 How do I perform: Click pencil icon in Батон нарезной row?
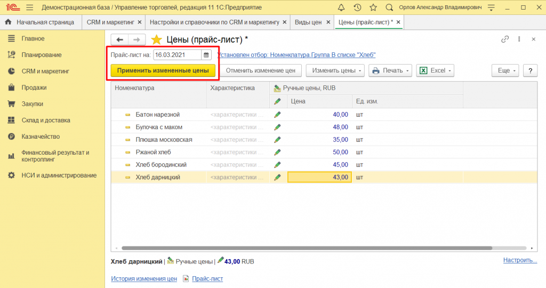click(x=277, y=115)
